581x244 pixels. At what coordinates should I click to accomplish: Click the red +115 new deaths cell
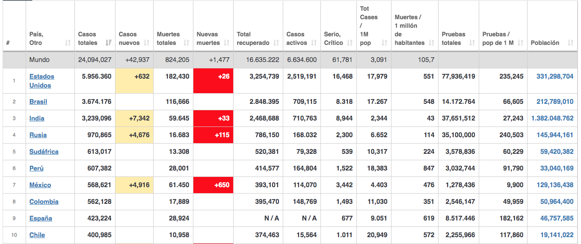coord(213,135)
